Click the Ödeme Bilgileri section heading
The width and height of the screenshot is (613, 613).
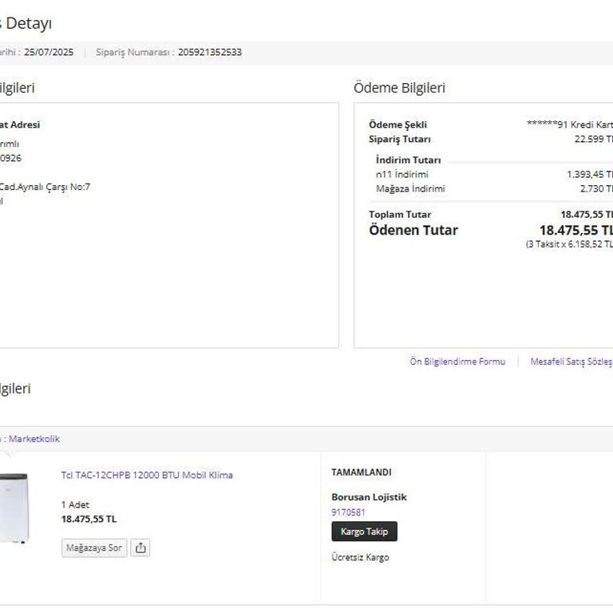[399, 89]
